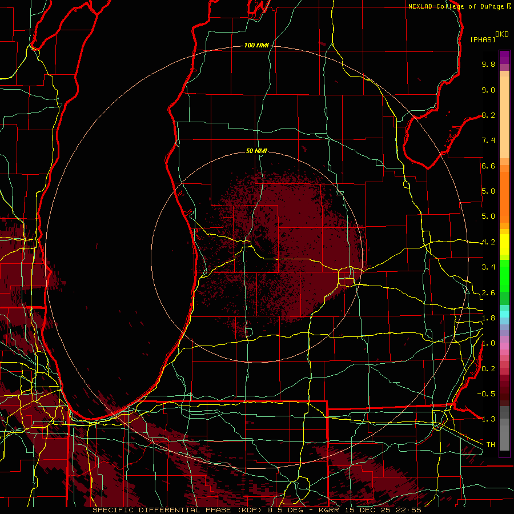The width and height of the screenshot is (514, 514).
Task: Click the 1.0 scale value
Action: click(488, 343)
